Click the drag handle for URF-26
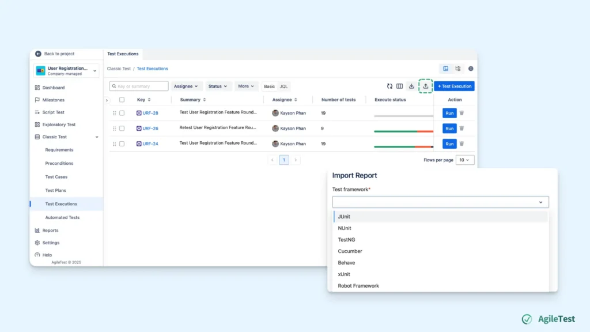This screenshot has width=590, height=332. tap(115, 129)
